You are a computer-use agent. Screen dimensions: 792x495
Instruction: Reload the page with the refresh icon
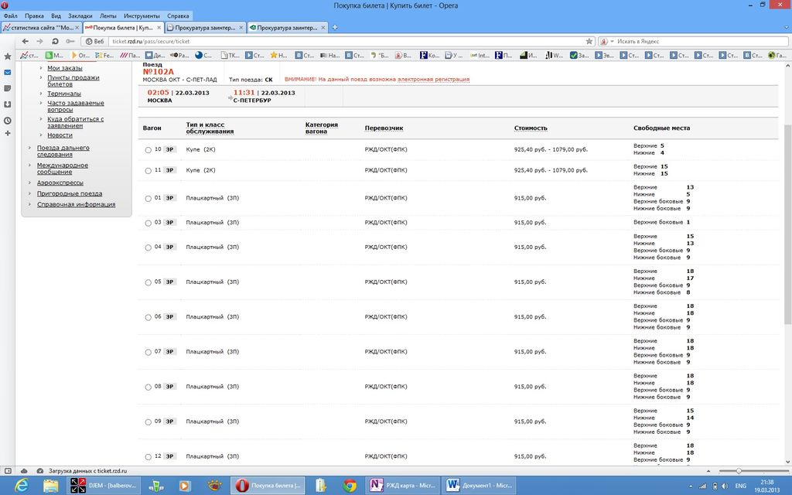55,41
